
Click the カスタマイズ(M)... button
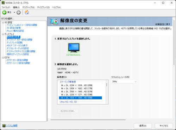[68, 111]
